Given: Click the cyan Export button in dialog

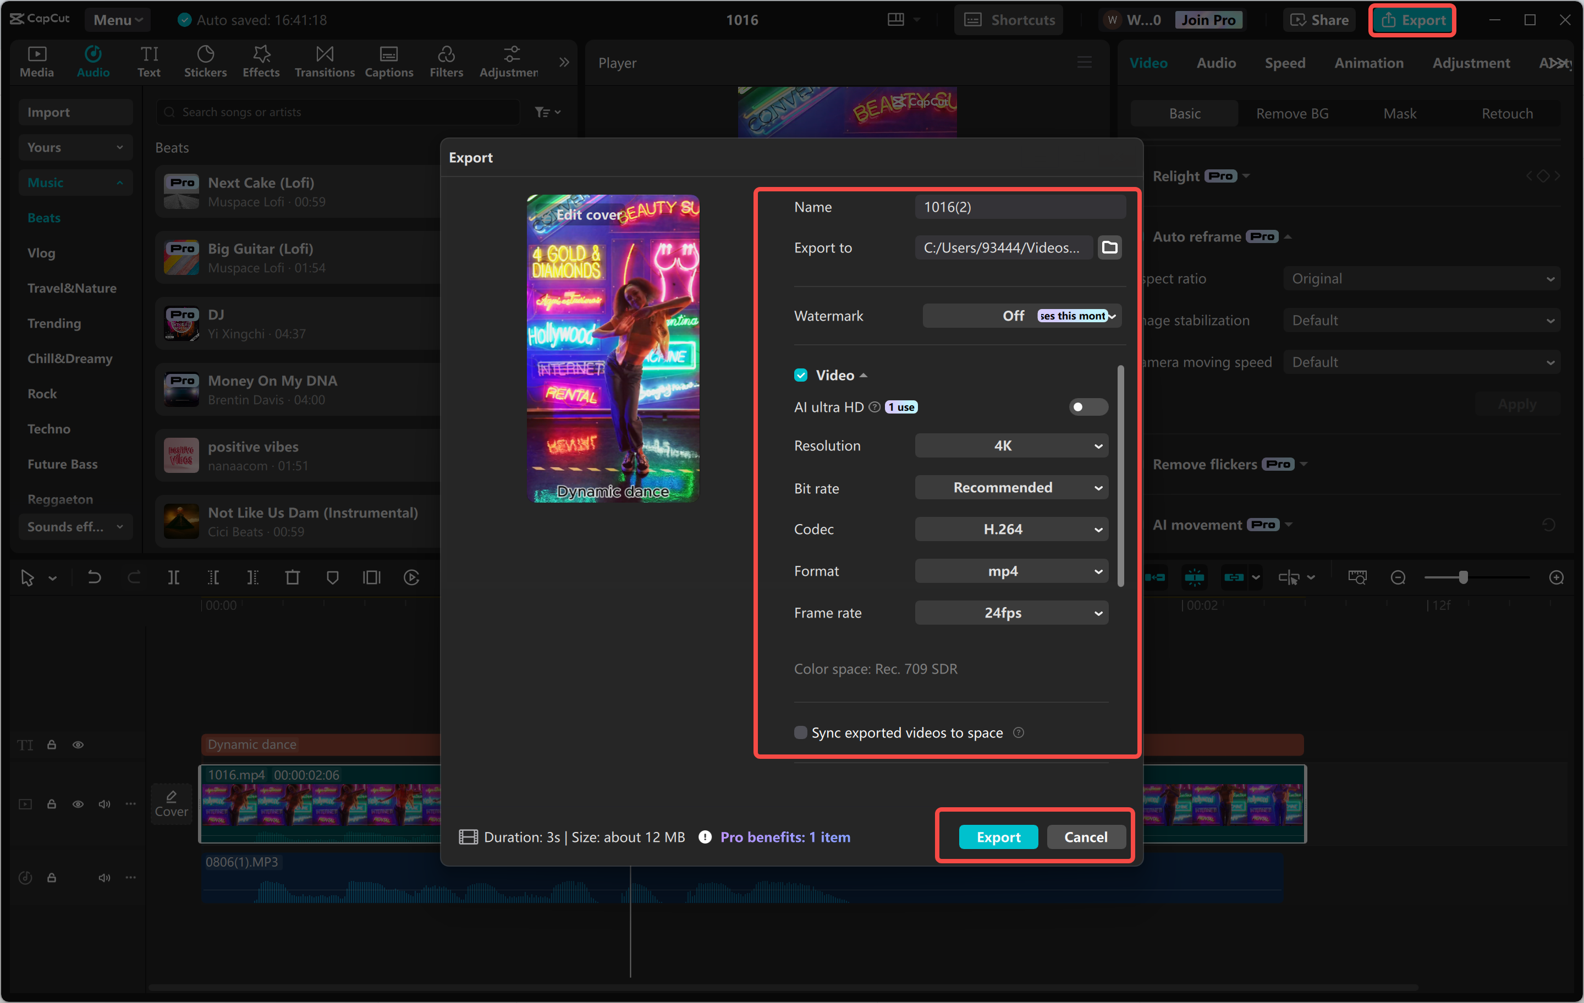Looking at the screenshot, I should pos(998,836).
